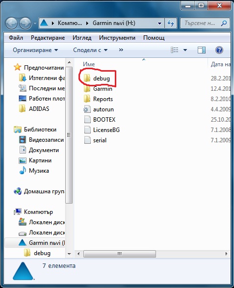234x288 pixels.
Task: Open Документи library
Action: [44, 150]
